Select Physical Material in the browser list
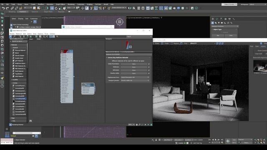 pos(20,50)
